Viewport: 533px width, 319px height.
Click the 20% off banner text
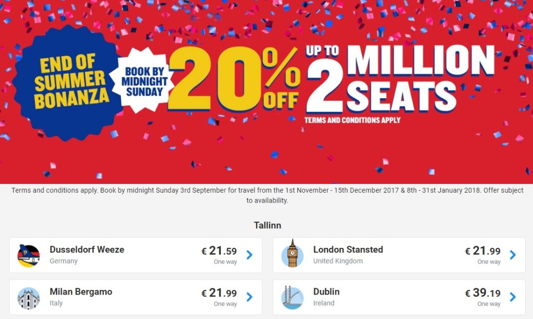(x=234, y=81)
